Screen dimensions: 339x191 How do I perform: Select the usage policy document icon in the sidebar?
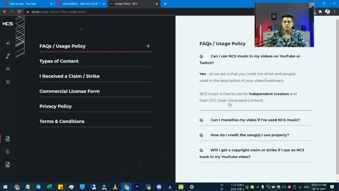click(x=7, y=139)
